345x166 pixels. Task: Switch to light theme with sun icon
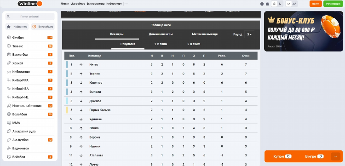274,4
